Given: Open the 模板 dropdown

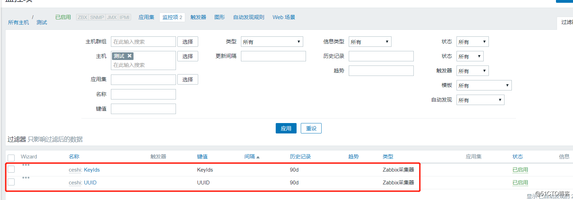Looking at the screenshot, I should pos(484,85).
